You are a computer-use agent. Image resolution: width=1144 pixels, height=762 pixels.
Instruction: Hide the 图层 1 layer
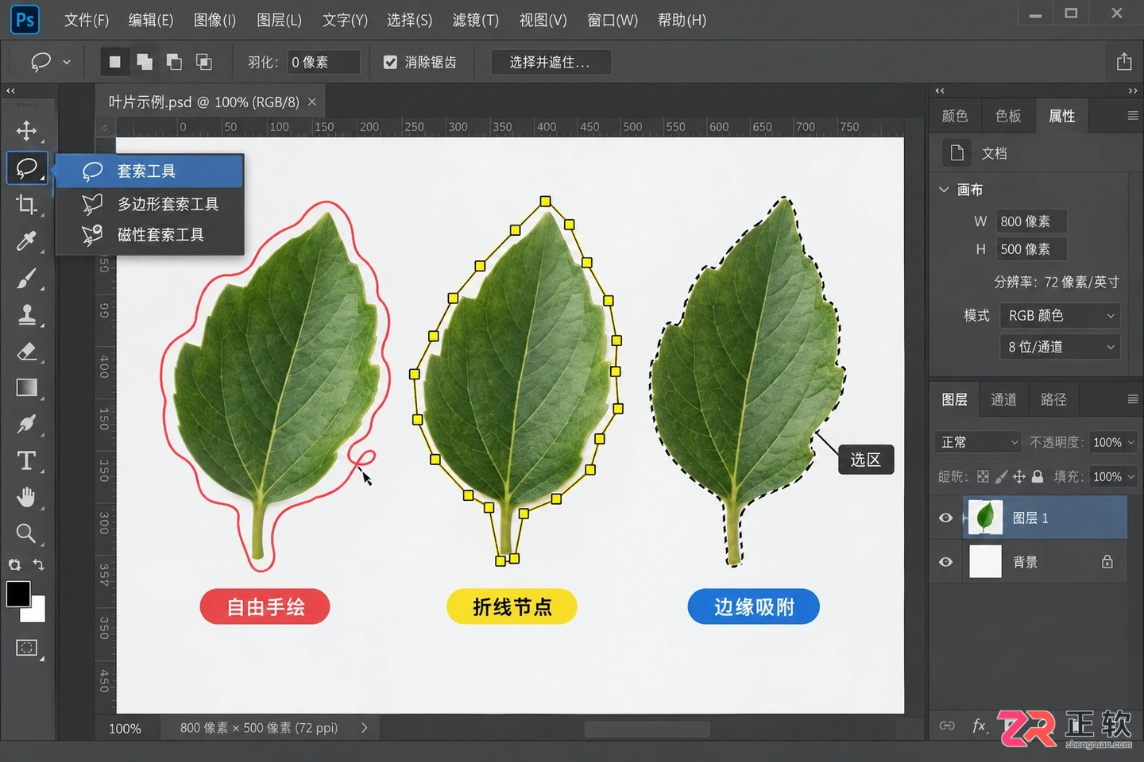[x=945, y=518]
